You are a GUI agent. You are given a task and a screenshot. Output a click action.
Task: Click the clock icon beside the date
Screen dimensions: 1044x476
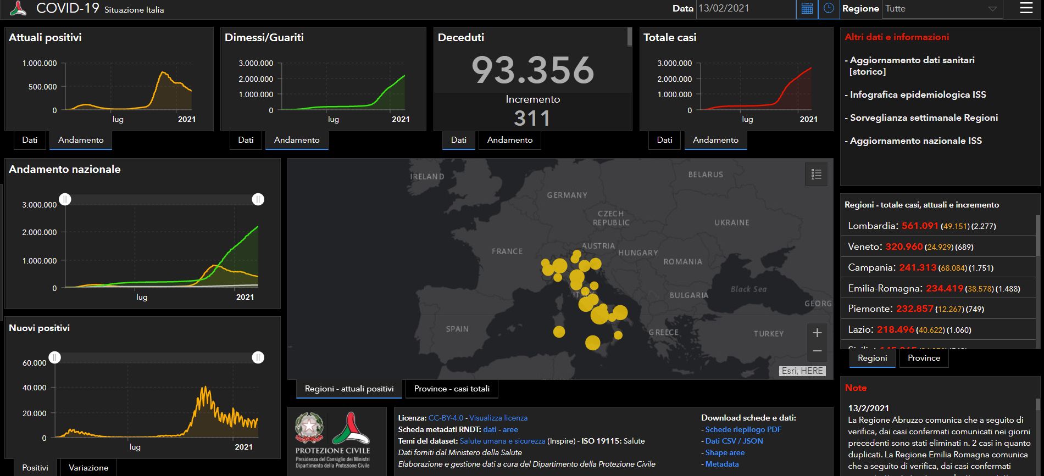tap(829, 9)
